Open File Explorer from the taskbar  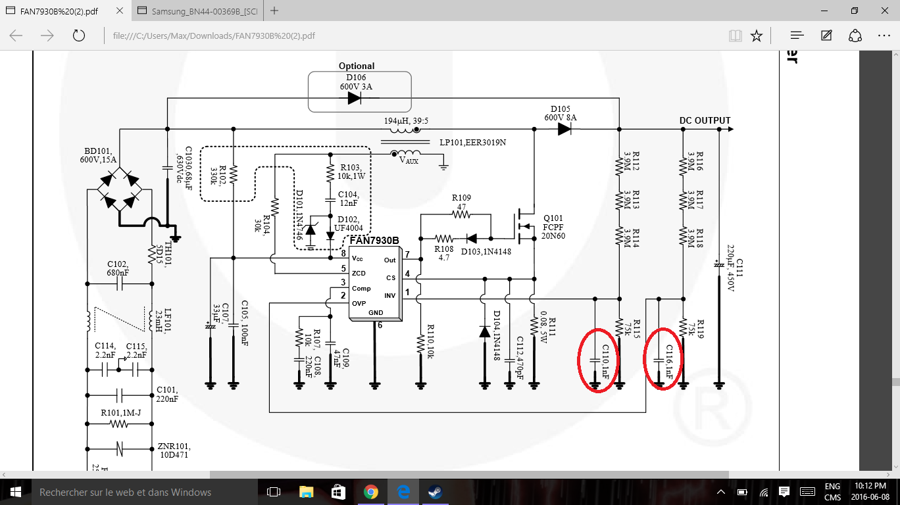tap(306, 492)
